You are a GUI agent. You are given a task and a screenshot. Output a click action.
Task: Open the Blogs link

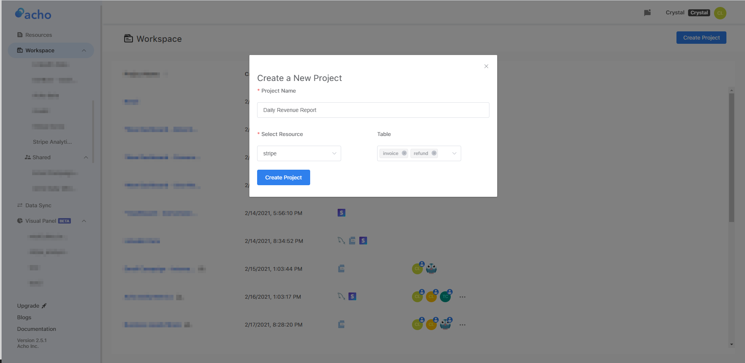pos(24,317)
